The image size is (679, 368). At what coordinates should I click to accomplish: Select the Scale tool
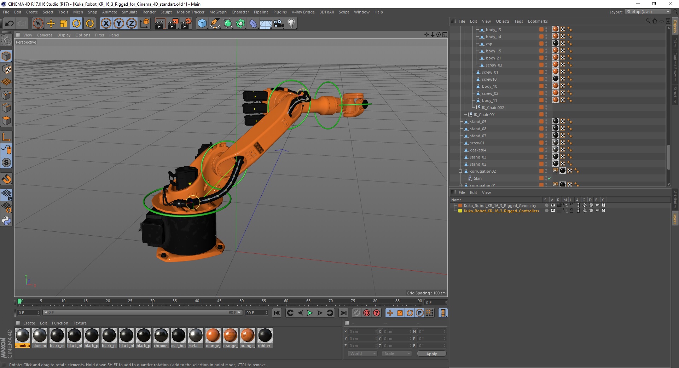(64, 24)
